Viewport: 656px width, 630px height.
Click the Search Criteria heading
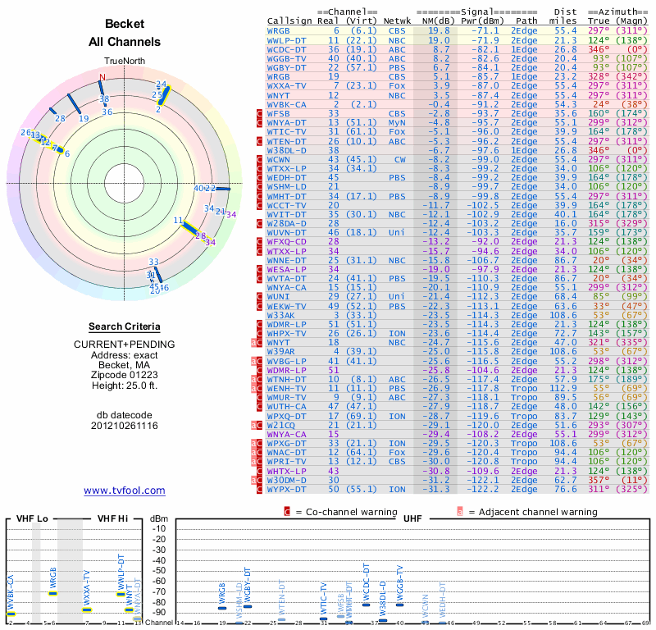[x=124, y=326]
